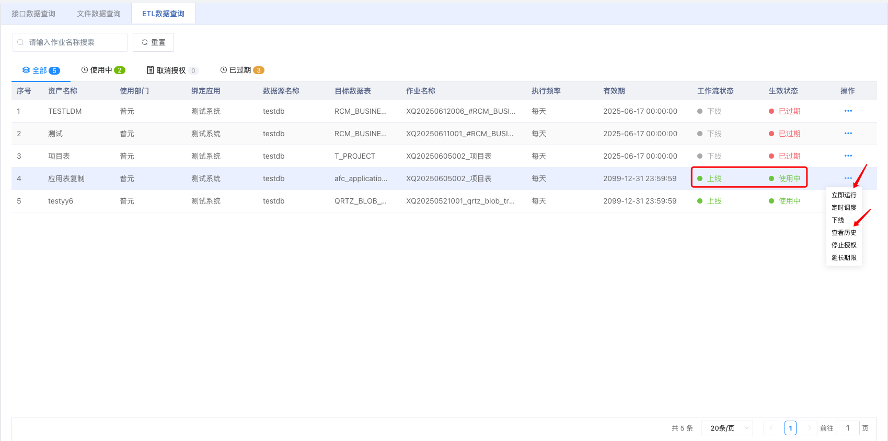Select 查看历史 in the action menu
Screen dimensions: 888x441
point(844,233)
